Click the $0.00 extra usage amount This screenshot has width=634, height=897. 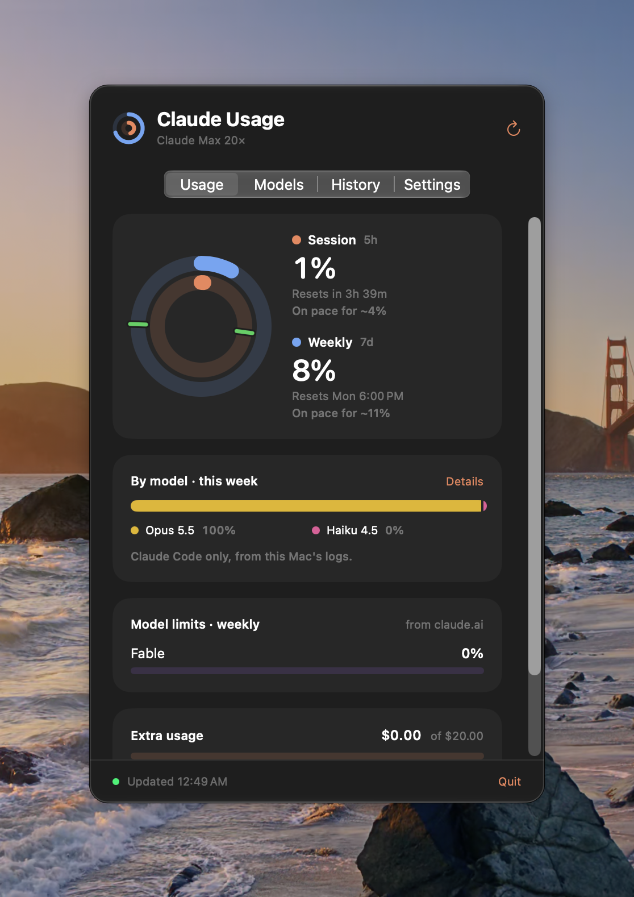401,736
